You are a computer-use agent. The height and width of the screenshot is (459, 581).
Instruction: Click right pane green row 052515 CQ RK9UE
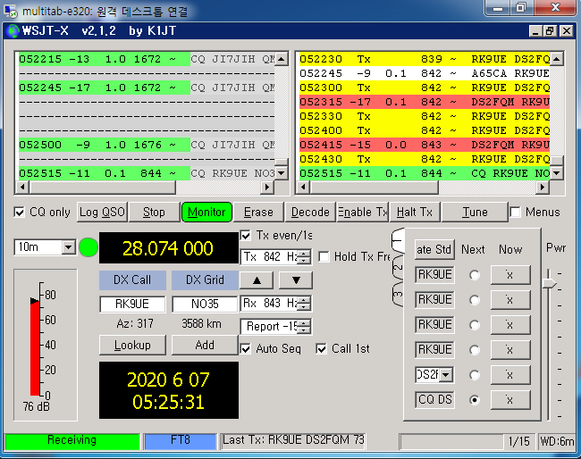(425, 173)
